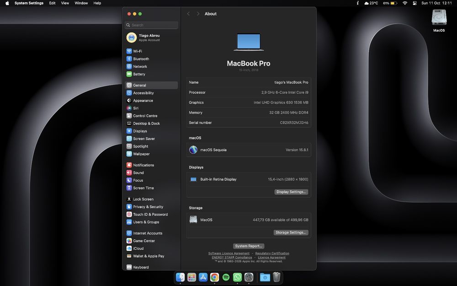The width and height of the screenshot is (457, 286).
Task: Open Keyboard settings in the sidebar
Action: coord(151,267)
